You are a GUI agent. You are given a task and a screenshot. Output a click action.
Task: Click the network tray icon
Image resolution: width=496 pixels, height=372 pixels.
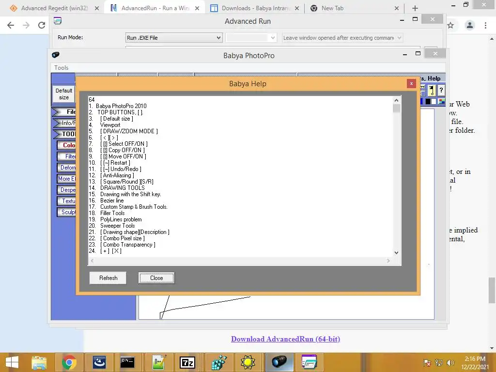[439, 362]
